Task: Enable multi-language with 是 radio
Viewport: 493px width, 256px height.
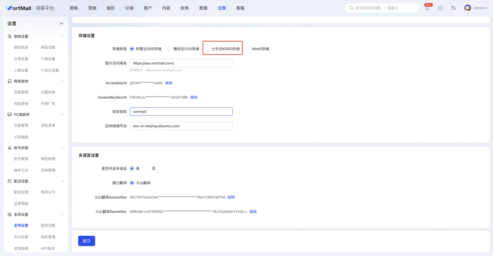Action: pos(132,168)
